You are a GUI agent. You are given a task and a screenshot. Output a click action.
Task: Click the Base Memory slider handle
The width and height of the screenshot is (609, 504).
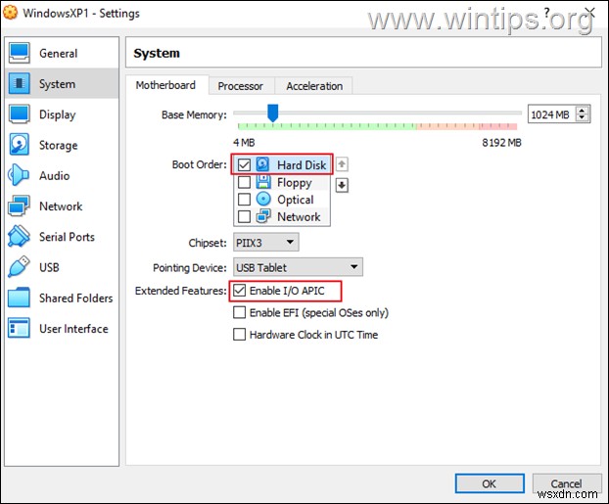point(273,113)
